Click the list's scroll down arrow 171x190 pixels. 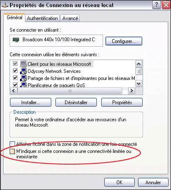[139, 84]
